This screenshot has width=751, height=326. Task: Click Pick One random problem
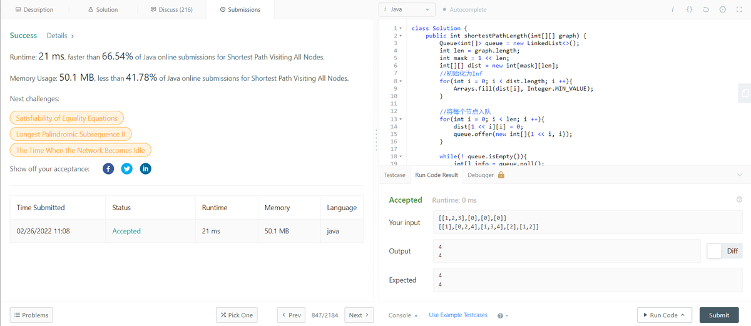237,315
